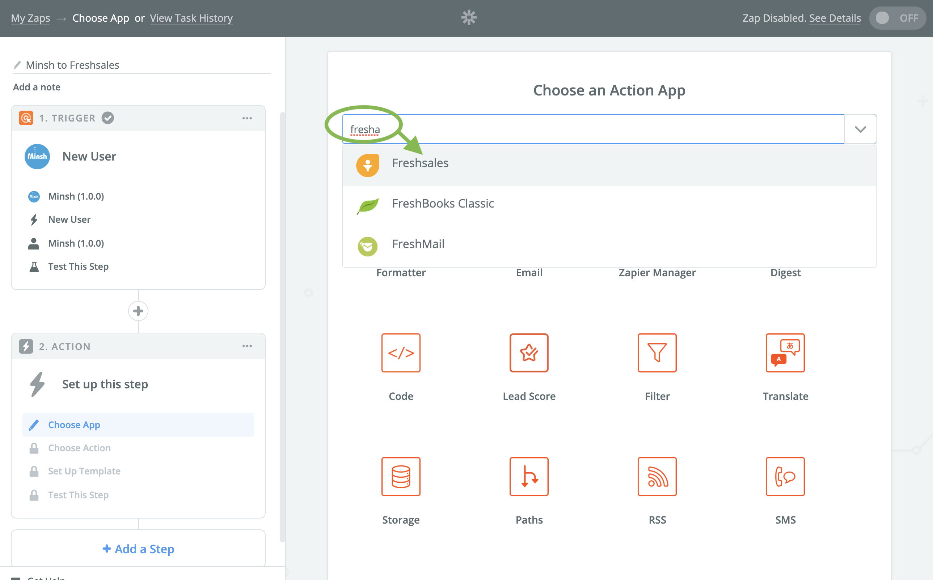This screenshot has width=933, height=580.
Task: Select FreshMail from search results
Action: click(609, 246)
